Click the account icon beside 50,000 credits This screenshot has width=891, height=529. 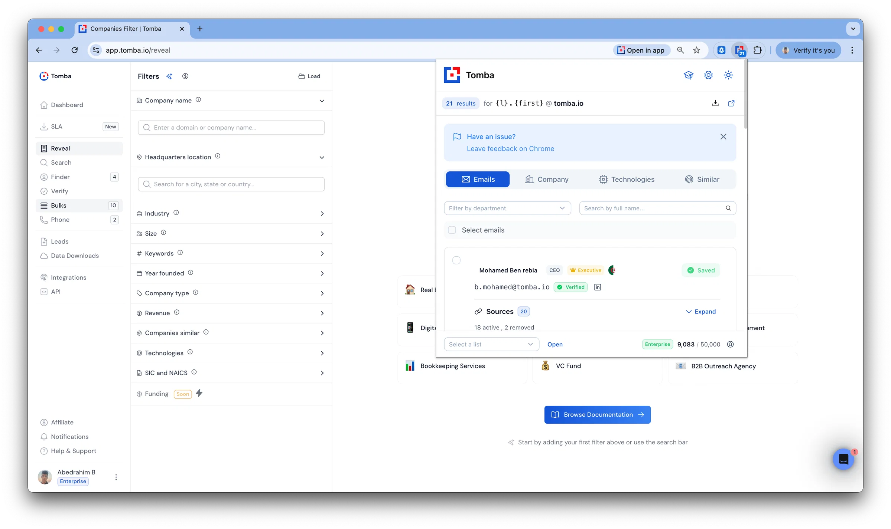pos(730,344)
